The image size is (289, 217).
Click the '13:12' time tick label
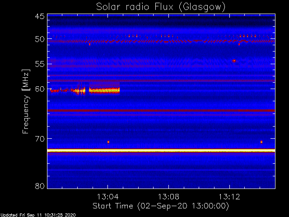pyautogui.click(x=229, y=197)
